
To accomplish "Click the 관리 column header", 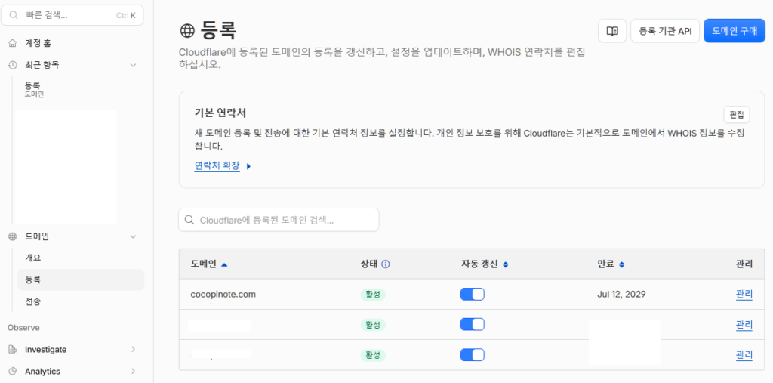I will click(744, 264).
